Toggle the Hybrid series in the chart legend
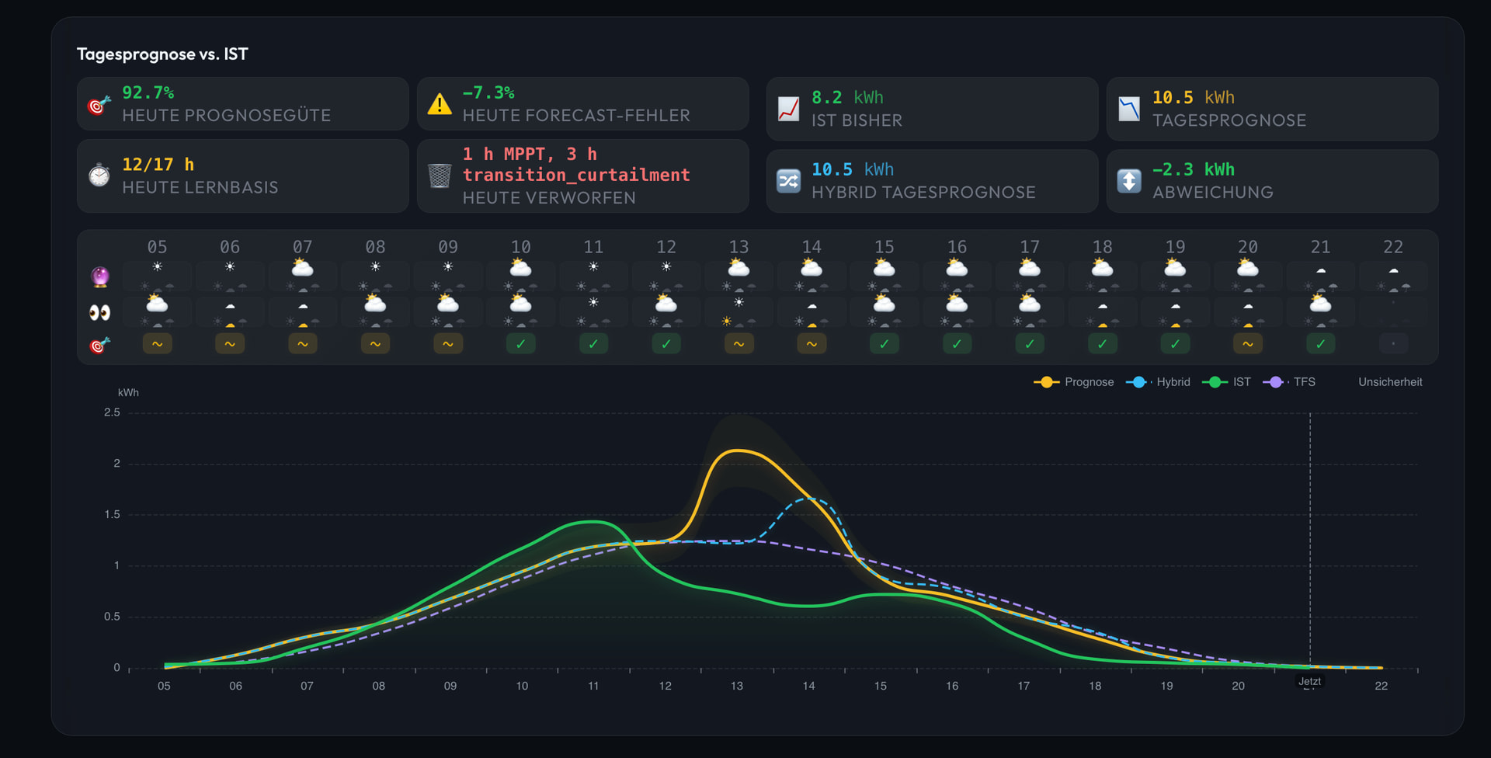 [x=1158, y=382]
